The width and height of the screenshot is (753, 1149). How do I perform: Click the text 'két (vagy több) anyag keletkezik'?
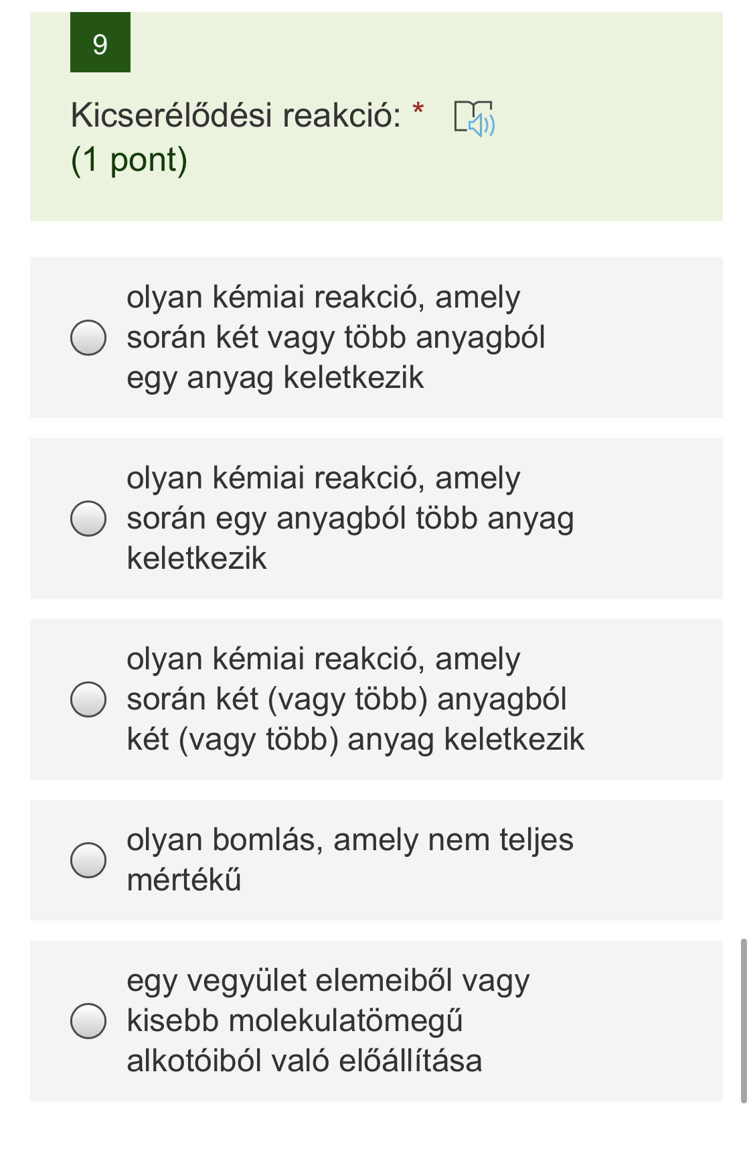[x=355, y=739]
